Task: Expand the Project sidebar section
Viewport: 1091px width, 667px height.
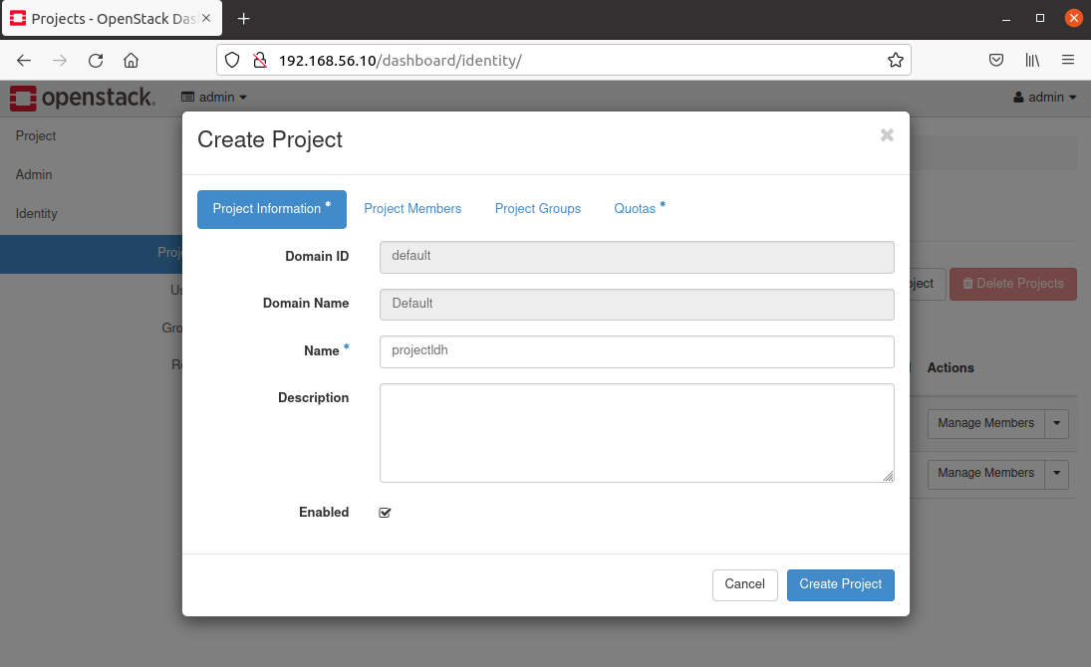Action: point(36,136)
